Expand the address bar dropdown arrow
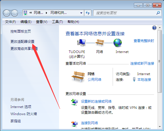Viewport: 164px width, 131px height. (81, 13)
